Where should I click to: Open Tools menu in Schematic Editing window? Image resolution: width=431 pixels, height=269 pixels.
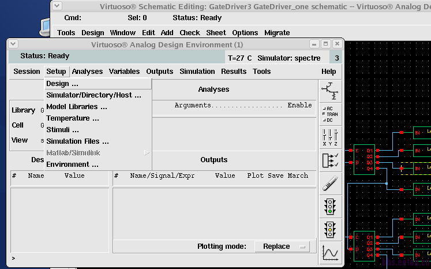coord(66,33)
